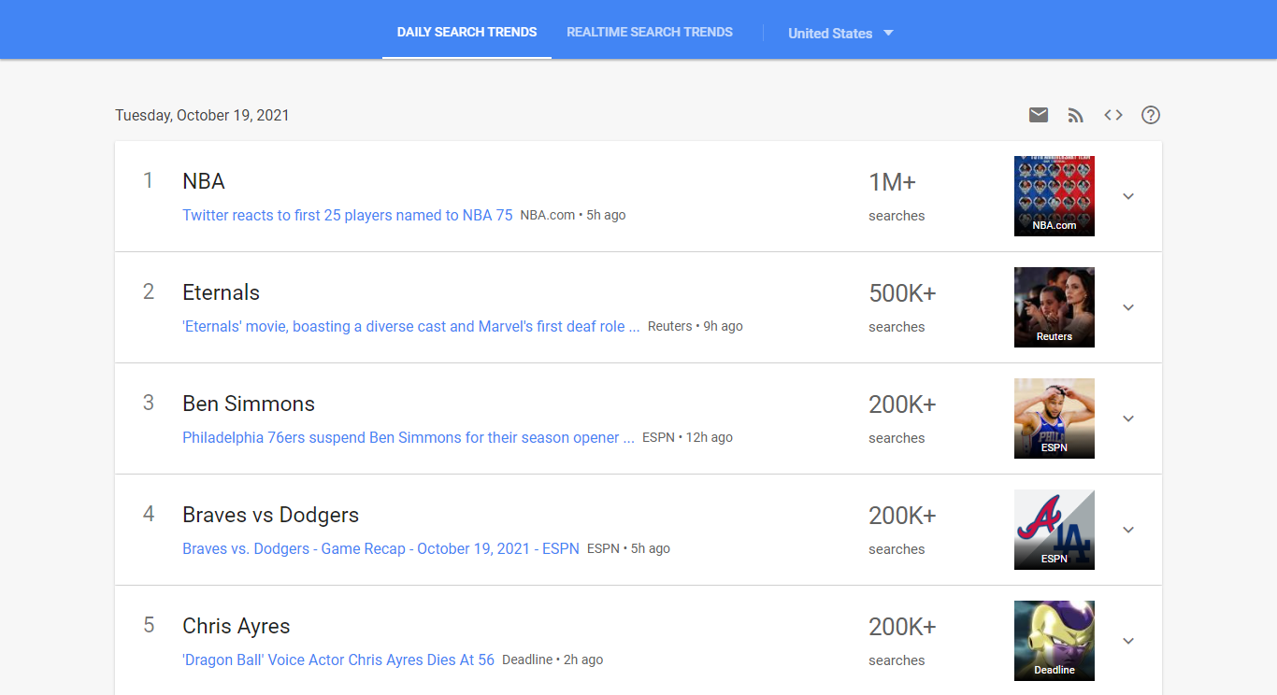Expand the Chris Ayres trend row

click(1128, 641)
